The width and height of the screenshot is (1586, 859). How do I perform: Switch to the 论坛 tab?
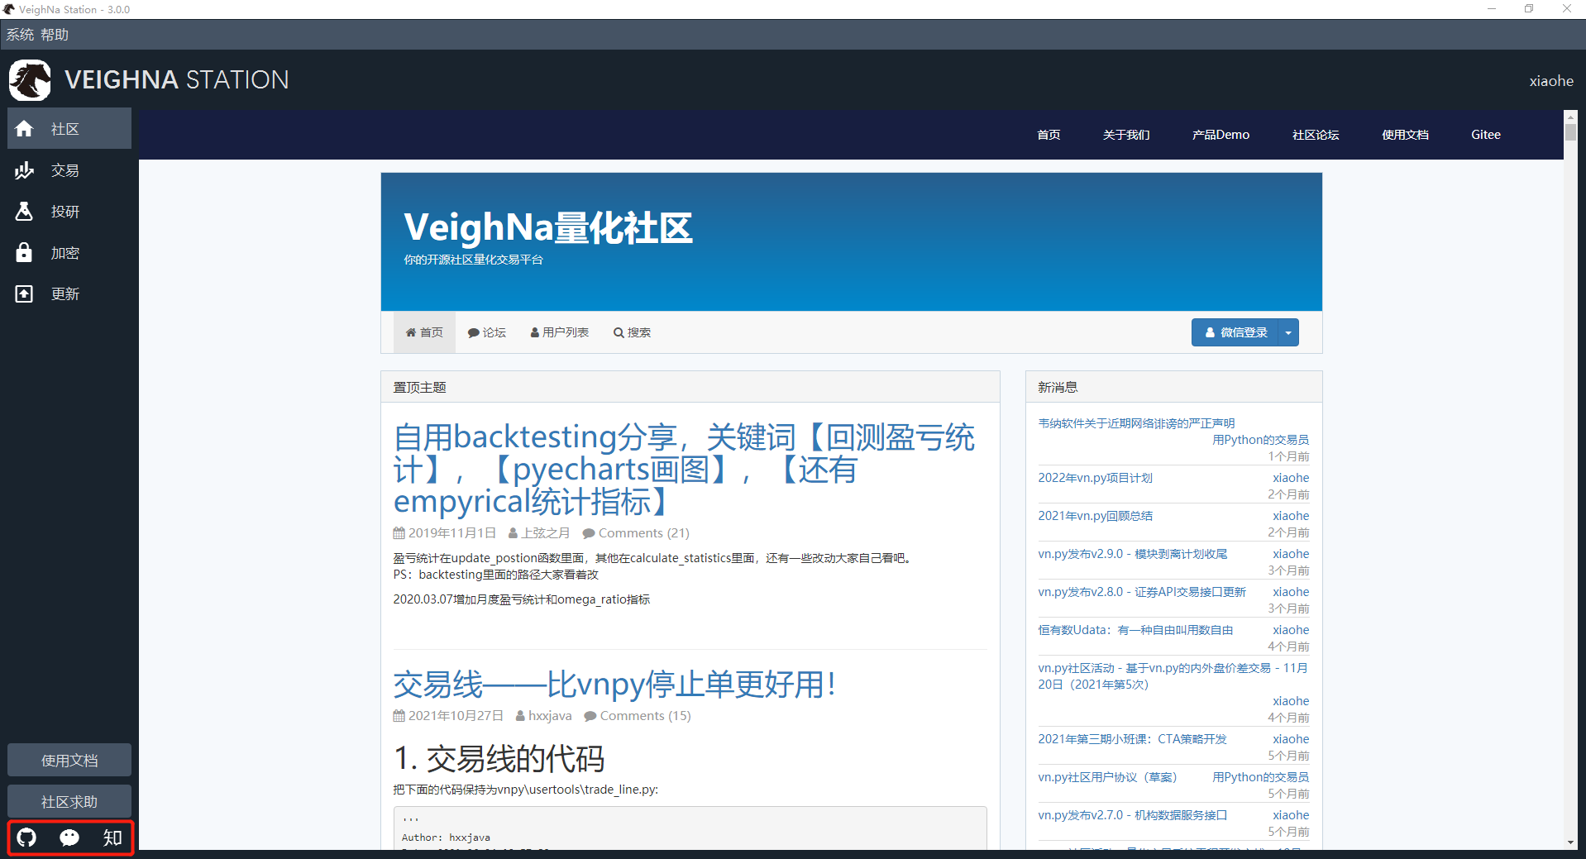pyautogui.click(x=487, y=332)
